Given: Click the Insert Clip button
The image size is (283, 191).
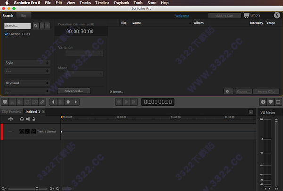Looking at the screenshot, I should (x=266, y=91).
